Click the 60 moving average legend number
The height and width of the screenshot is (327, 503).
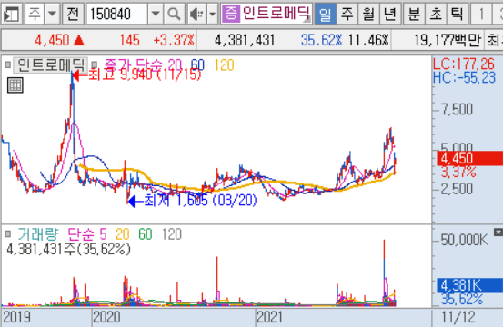click(197, 65)
